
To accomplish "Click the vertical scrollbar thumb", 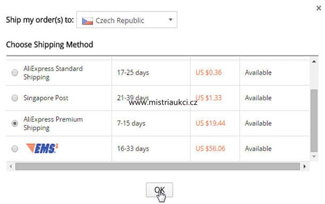I will pos(314,121).
